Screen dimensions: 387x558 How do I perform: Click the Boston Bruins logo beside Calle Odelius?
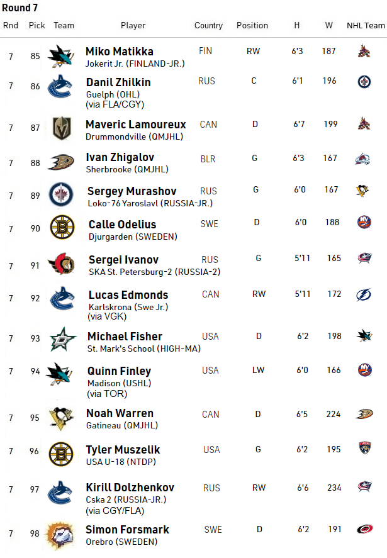click(x=62, y=226)
